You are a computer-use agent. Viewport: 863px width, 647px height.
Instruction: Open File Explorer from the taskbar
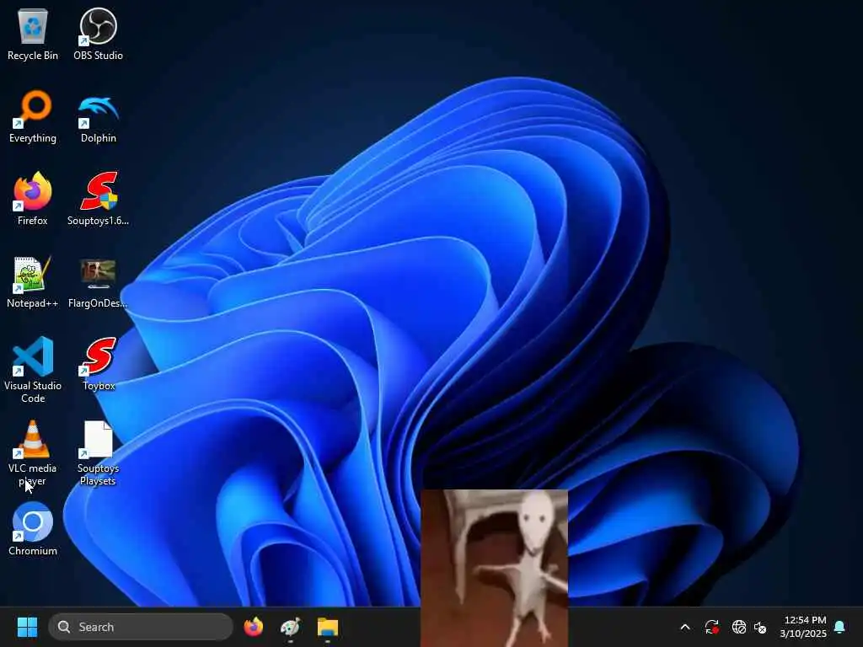328,627
